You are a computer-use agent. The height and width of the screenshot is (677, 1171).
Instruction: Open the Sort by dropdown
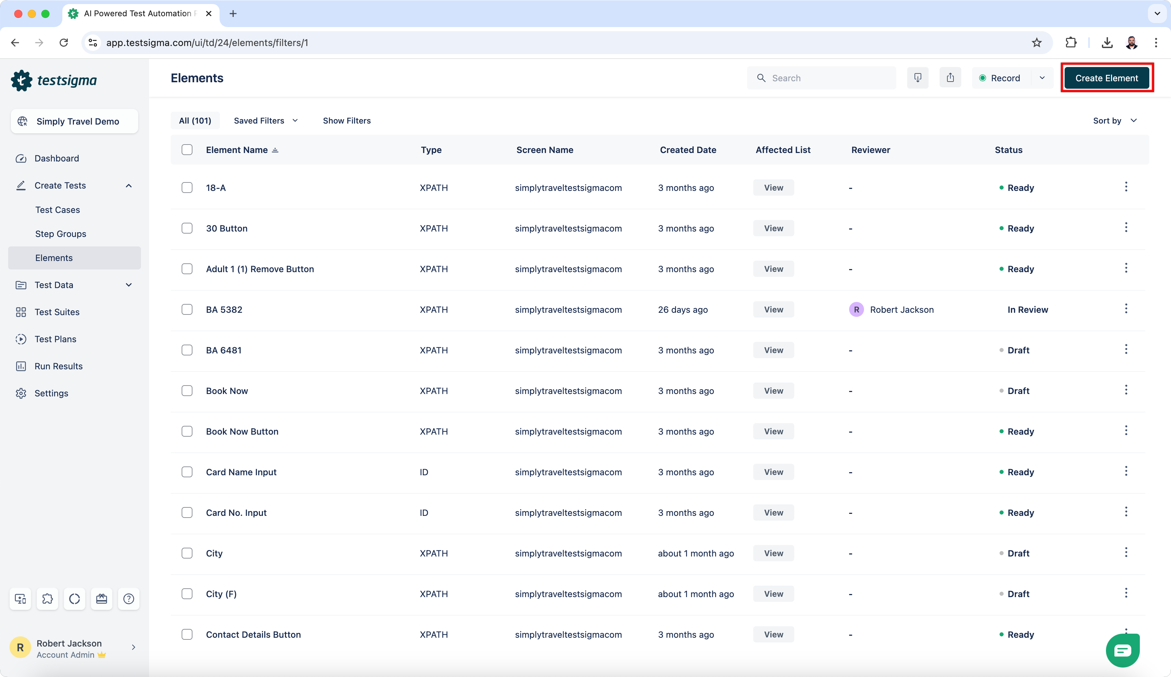coord(1114,121)
